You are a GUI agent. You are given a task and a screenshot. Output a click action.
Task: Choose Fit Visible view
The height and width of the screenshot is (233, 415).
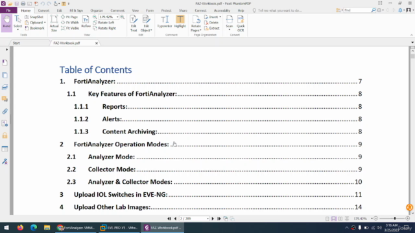pos(70,28)
